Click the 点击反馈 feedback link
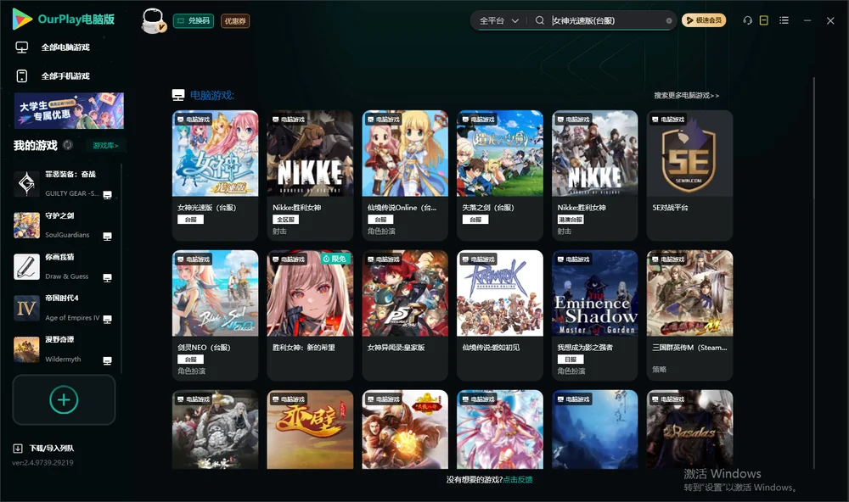Screen dimensions: 849x502 pos(518,480)
